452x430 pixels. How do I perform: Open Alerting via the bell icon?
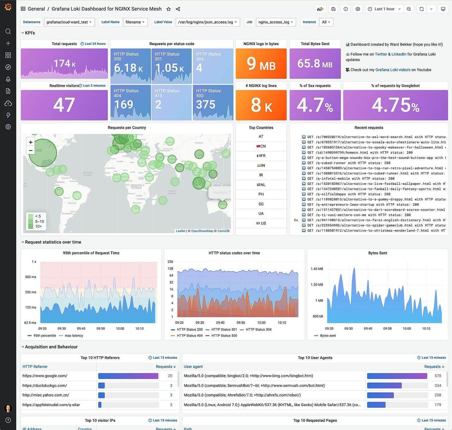[8, 79]
